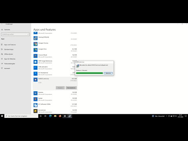
Task: Click the greyed Ändern button
Action: (x=60, y=88)
